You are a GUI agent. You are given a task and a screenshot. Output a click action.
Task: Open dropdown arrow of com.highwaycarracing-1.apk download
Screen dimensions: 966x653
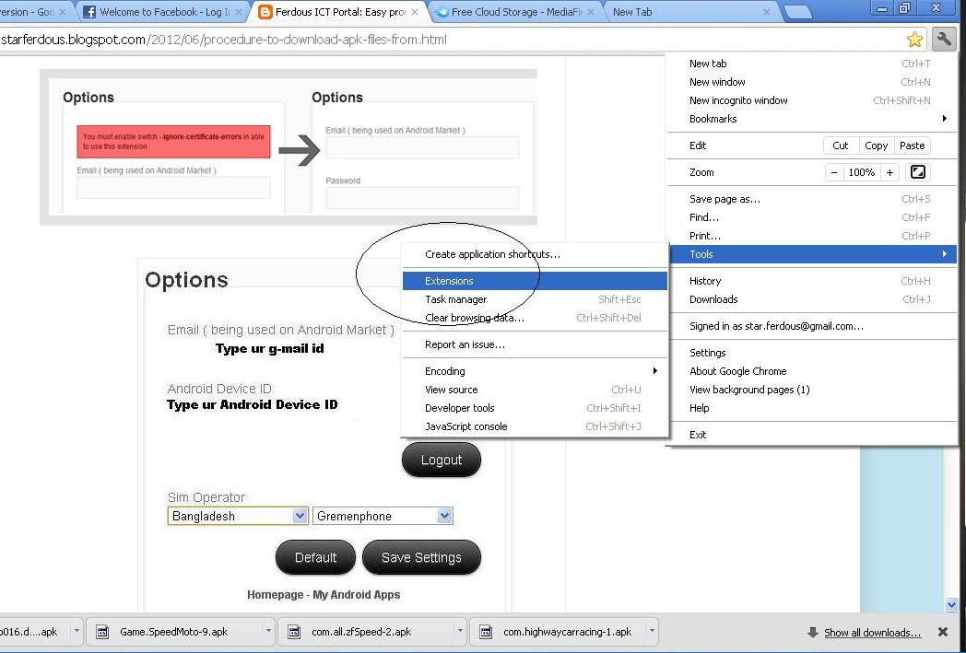[x=652, y=631]
